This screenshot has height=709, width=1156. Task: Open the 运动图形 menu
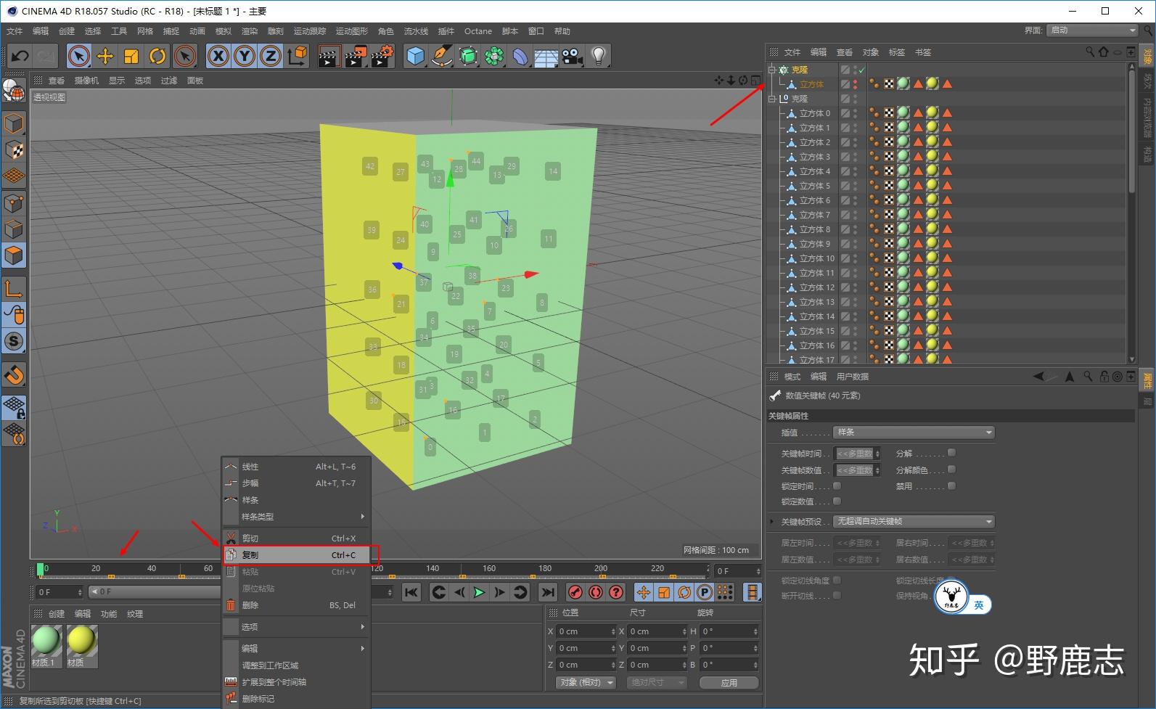coord(351,31)
